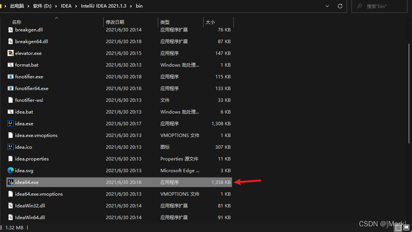Screen dimensions: 412x232
Task: Select the elevator.exe file name
Action: tap(28, 53)
